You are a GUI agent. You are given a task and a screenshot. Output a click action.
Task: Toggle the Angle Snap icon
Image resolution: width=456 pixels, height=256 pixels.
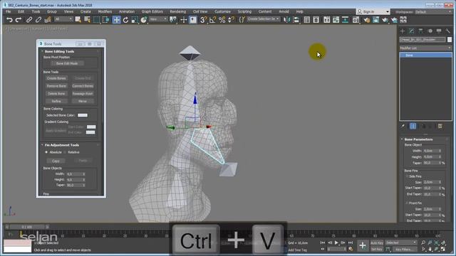point(212,20)
